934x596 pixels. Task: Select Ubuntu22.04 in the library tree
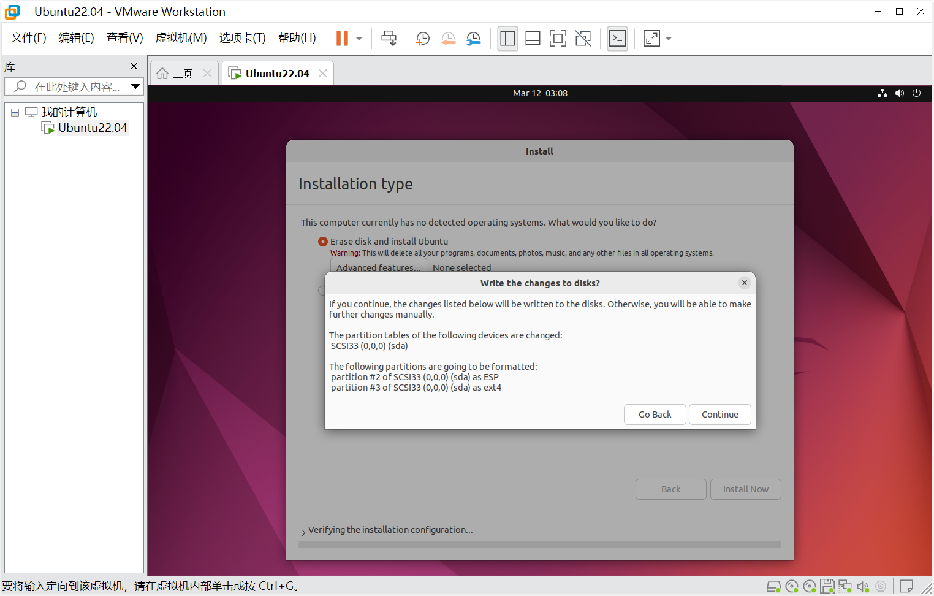pos(93,128)
